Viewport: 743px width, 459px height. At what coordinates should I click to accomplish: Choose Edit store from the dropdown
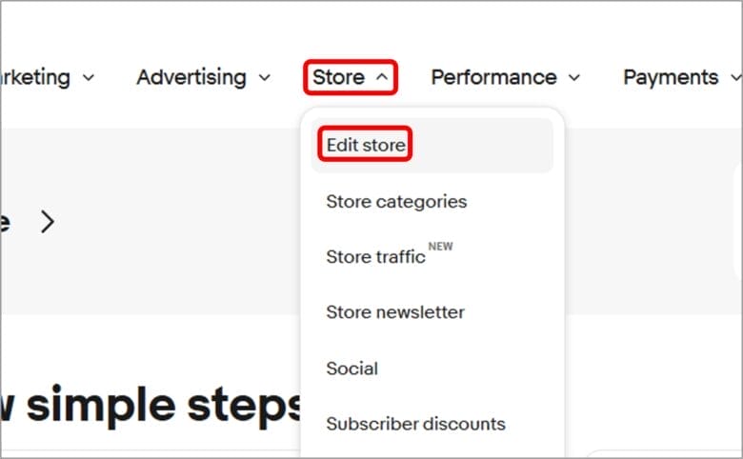366,145
